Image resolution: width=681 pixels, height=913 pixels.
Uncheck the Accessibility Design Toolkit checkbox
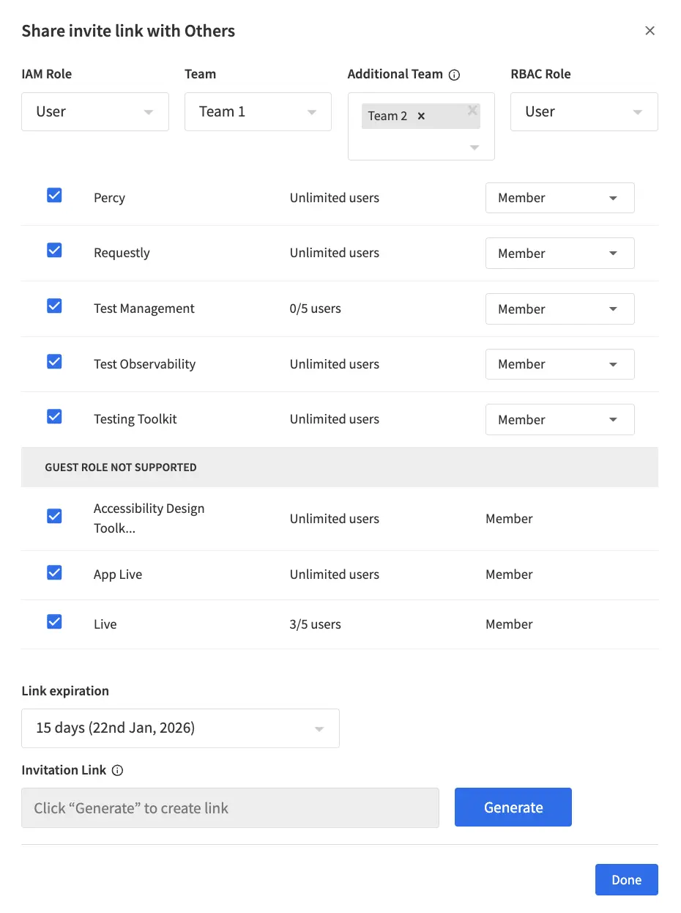54,516
